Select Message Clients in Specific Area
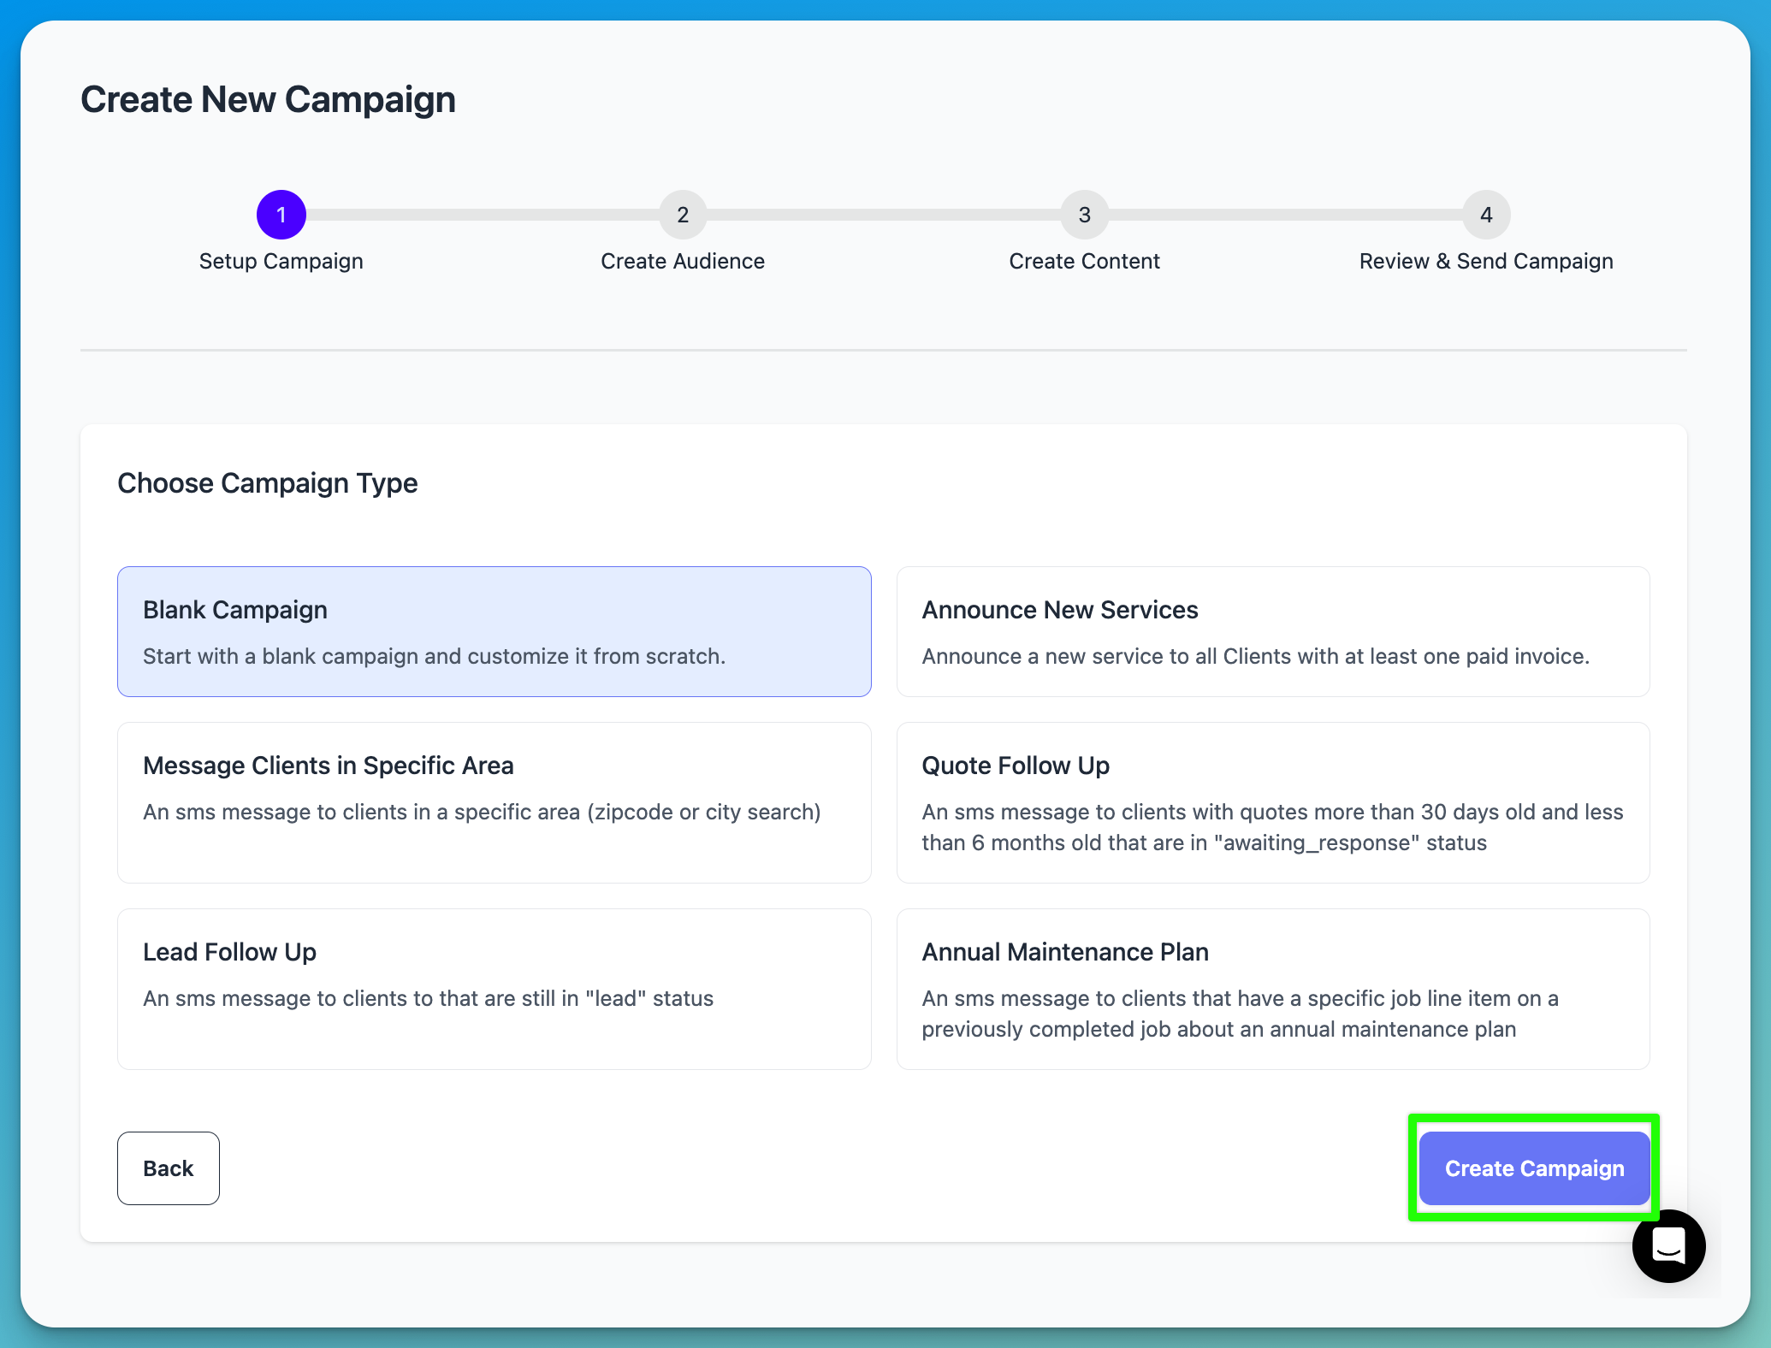Image resolution: width=1771 pixels, height=1348 pixels. 494,802
